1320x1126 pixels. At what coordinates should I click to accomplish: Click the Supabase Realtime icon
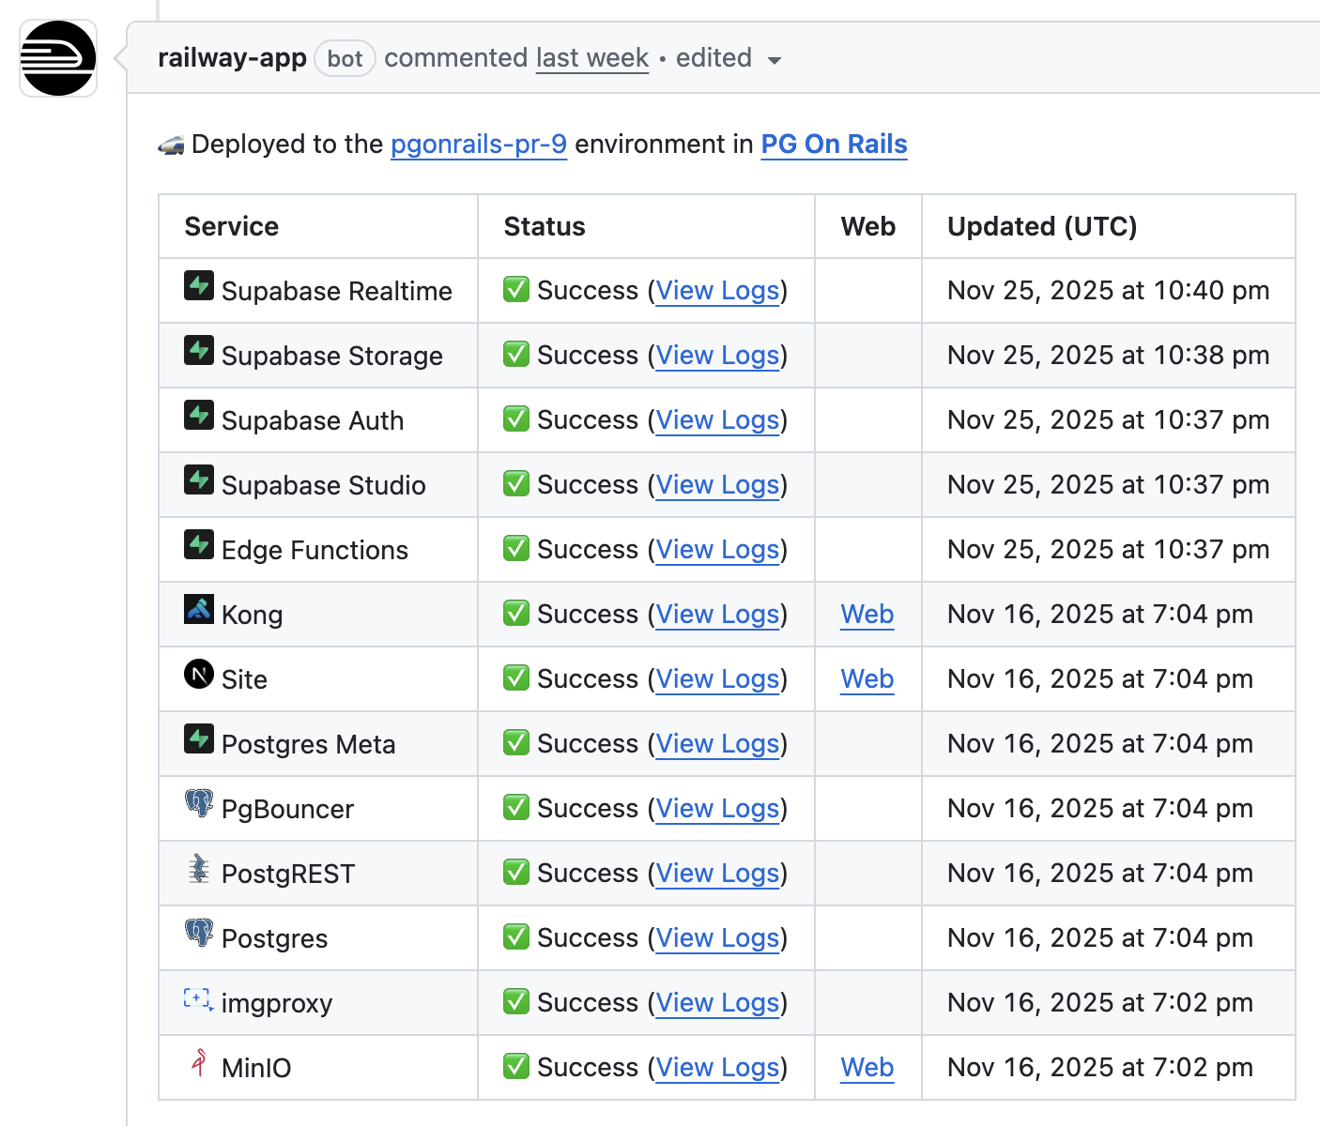click(199, 286)
